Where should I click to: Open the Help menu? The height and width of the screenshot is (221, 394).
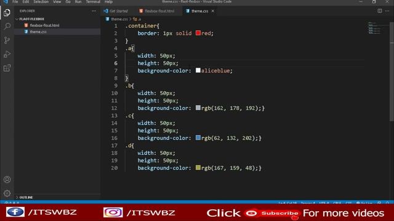tap(108, 2)
